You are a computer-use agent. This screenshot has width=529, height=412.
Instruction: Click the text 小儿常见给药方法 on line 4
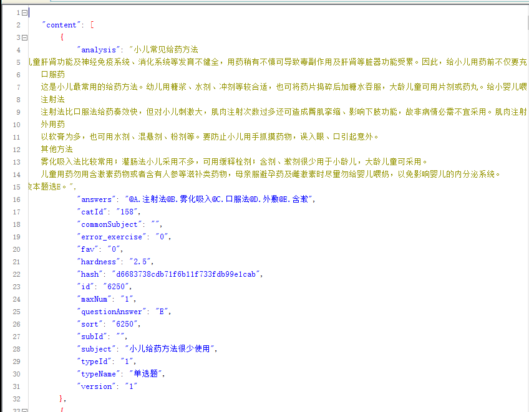(x=166, y=50)
